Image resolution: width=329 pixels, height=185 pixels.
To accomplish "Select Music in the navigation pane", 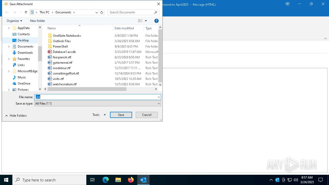I will (x=22, y=77).
